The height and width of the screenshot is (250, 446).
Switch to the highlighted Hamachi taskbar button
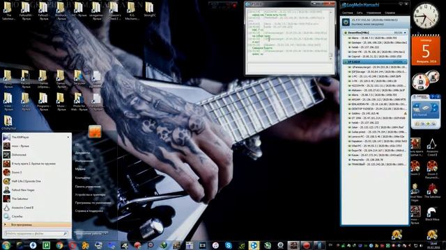254,245
